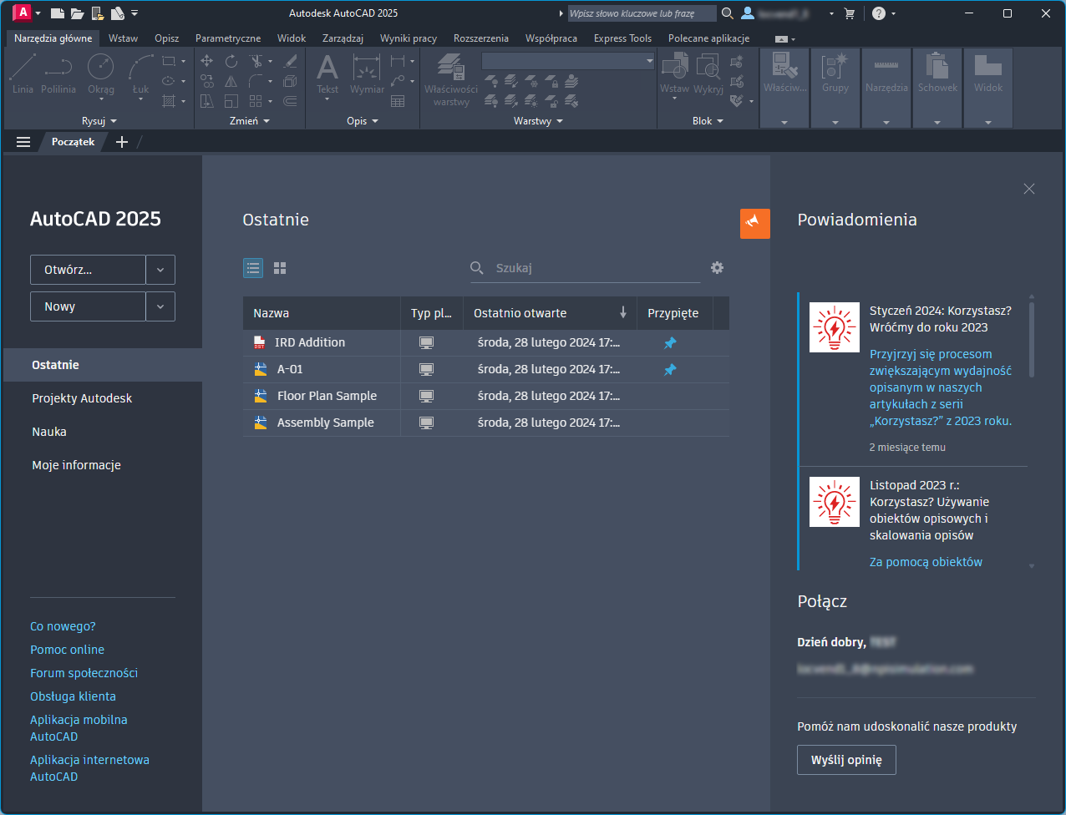Screen dimensions: 1066x815
Task: Select the Tekst annotation tool
Action: pyautogui.click(x=327, y=75)
